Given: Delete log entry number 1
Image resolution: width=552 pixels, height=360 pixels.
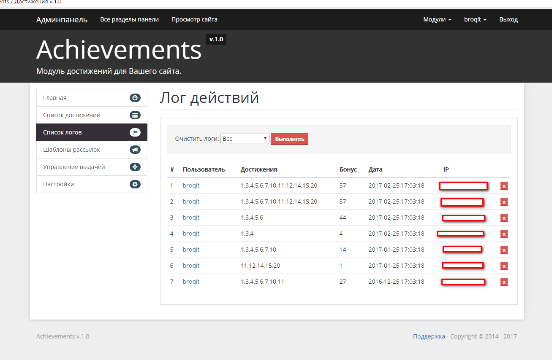Looking at the screenshot, I should click(x=504, y=186).
